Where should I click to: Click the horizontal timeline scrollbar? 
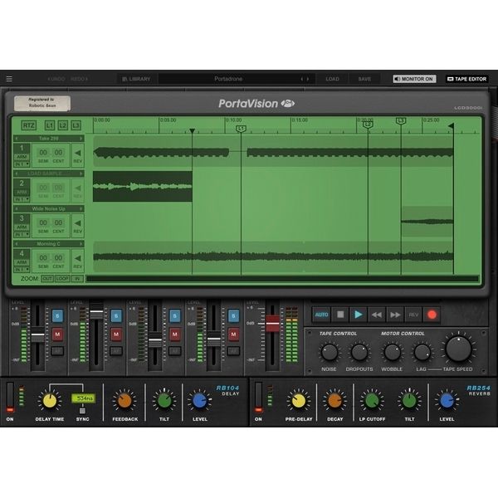click(282, 279)
